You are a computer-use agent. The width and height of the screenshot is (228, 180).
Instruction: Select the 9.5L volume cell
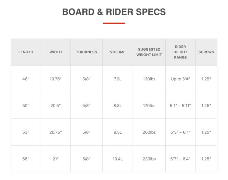tap(118, 132)
